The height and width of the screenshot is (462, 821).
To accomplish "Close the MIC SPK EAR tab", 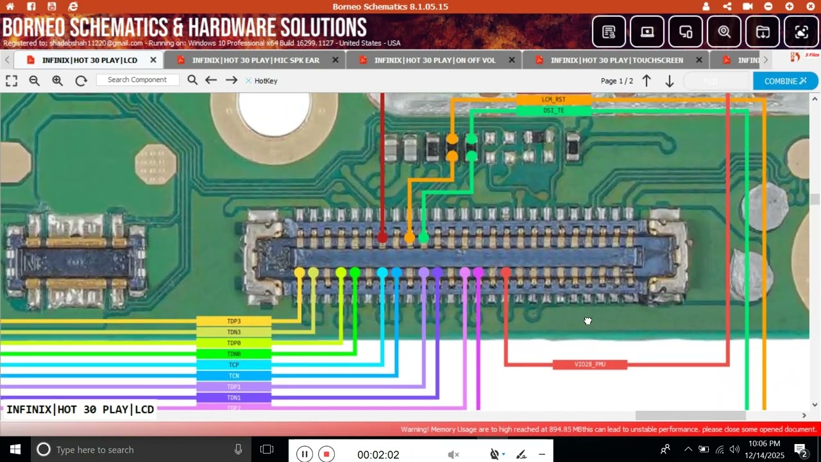I will click(335, 60).
